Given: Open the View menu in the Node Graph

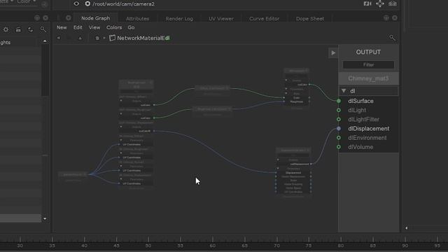Looking at the screenshot, I should click(94, 27).
